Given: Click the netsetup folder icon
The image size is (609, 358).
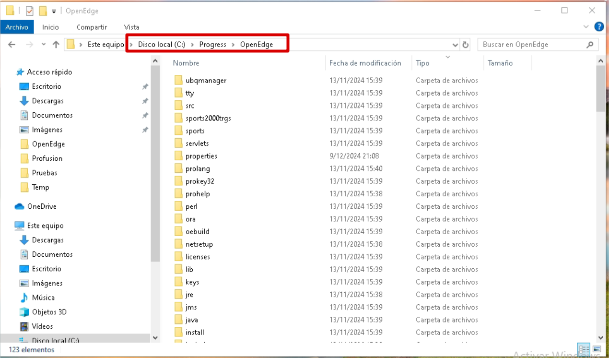Looking at the screenshot, I should pos(178,244).
